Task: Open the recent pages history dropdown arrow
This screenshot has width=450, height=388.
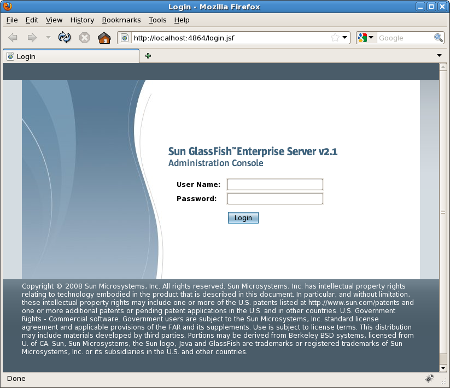Action: (x=48, y=38)
